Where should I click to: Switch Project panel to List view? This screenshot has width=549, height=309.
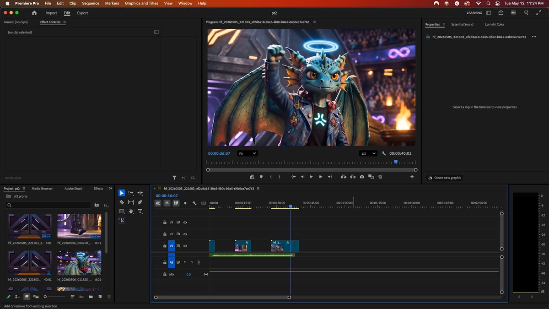click(17, 297)
